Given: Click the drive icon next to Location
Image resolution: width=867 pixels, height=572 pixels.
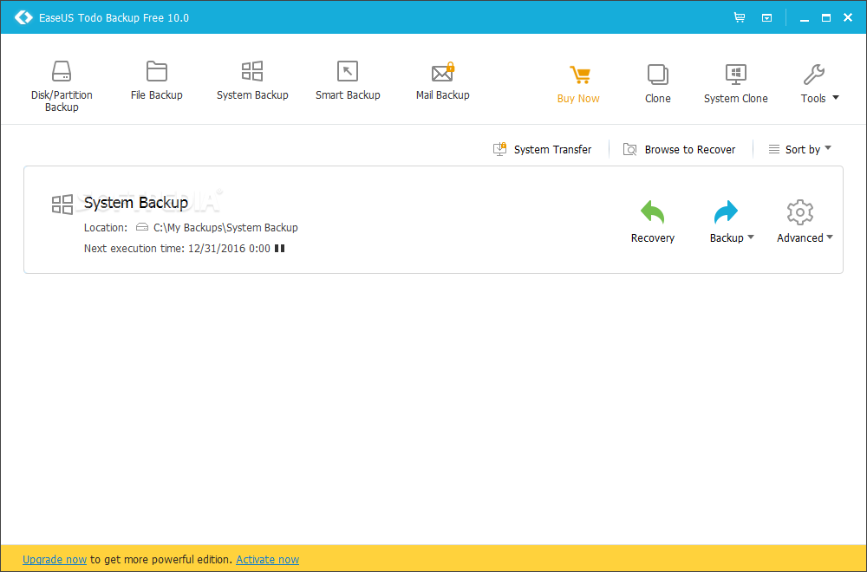Looking at the screenshot, I should pyautogui.click(x=142, y=227).
